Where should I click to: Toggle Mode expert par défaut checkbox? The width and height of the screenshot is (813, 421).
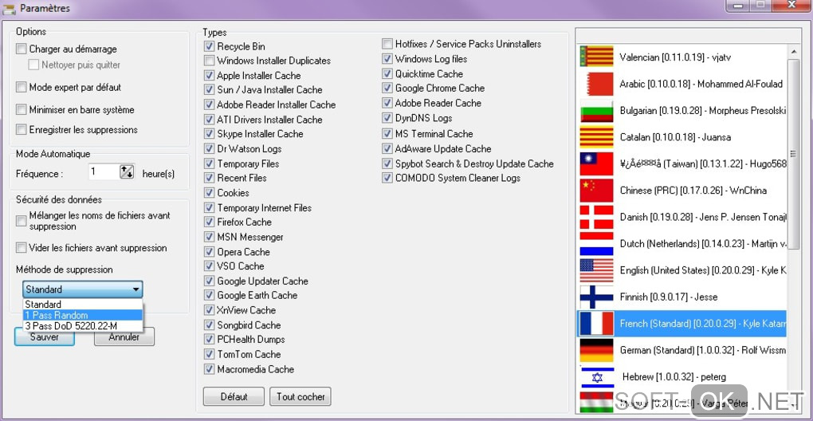(22, 87)
